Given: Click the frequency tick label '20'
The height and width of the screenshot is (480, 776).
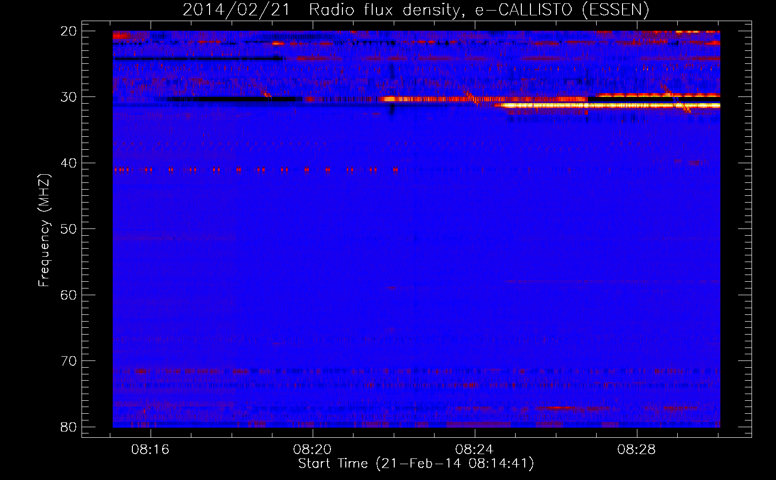Looking at the screenshot, I should 69,31.
